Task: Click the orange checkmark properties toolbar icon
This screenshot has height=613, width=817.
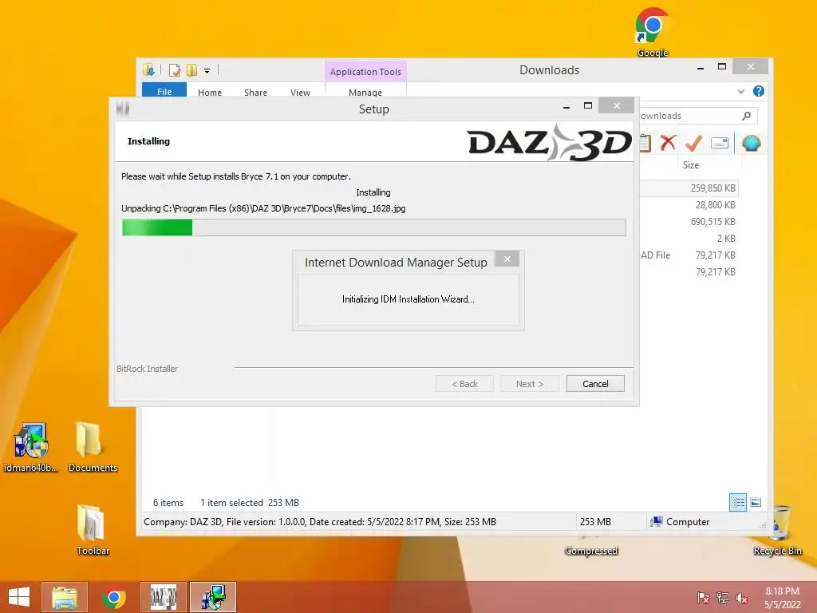Action: [693, 143]
